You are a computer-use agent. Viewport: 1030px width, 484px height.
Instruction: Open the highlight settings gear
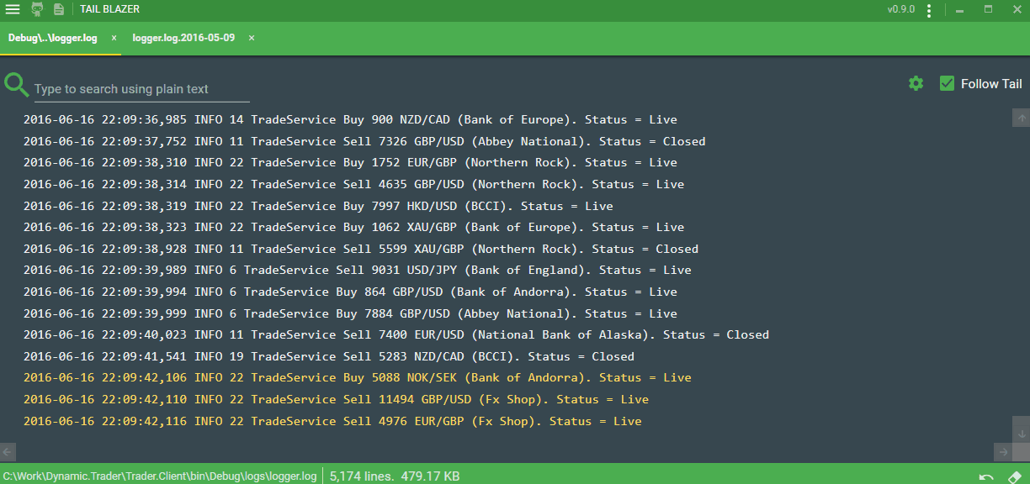point(916,84)
